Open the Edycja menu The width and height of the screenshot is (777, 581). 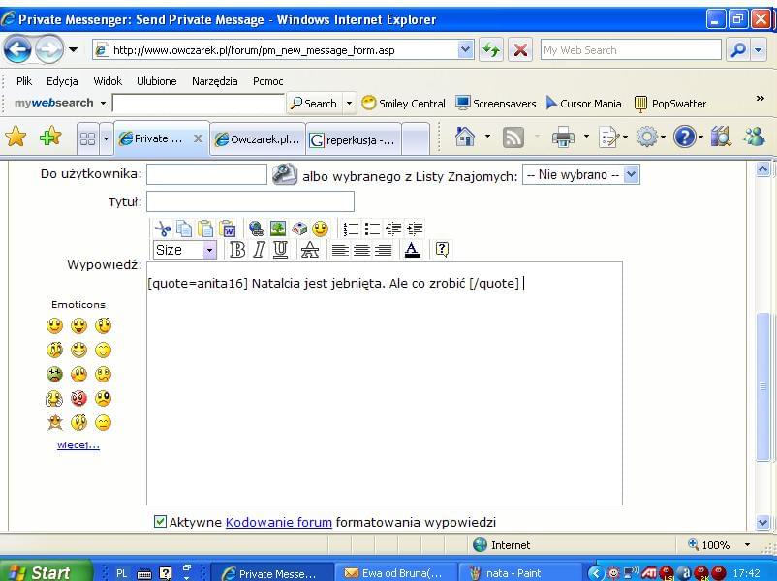(62, 81)
